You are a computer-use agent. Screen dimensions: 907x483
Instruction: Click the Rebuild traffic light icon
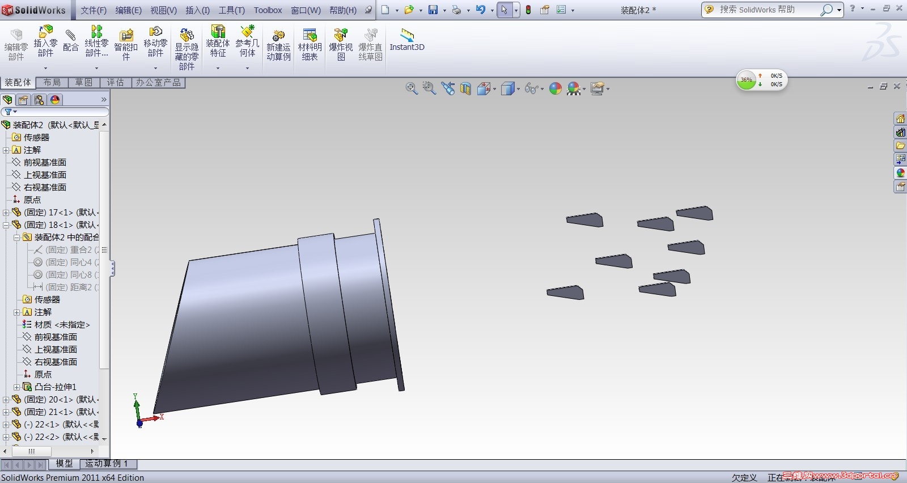[x=528, y=10]
